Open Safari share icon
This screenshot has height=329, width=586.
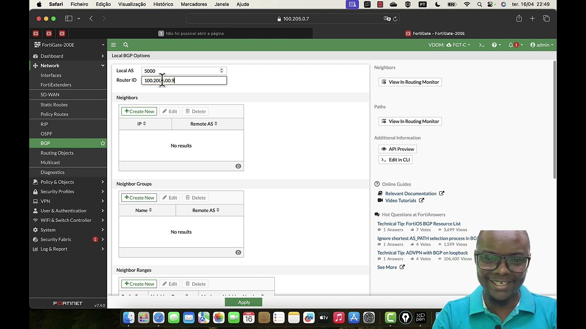pyautogui.click(x=519, y=19)
